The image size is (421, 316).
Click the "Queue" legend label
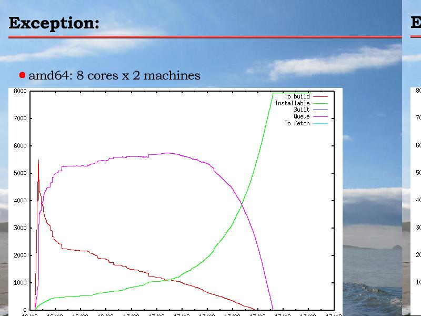tap(302, 116)
